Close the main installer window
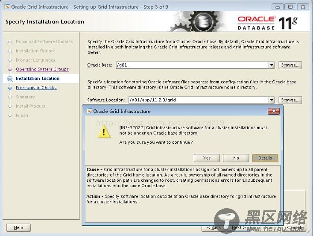This screenshot has width=313, height=236. click(x=303, y=7)
